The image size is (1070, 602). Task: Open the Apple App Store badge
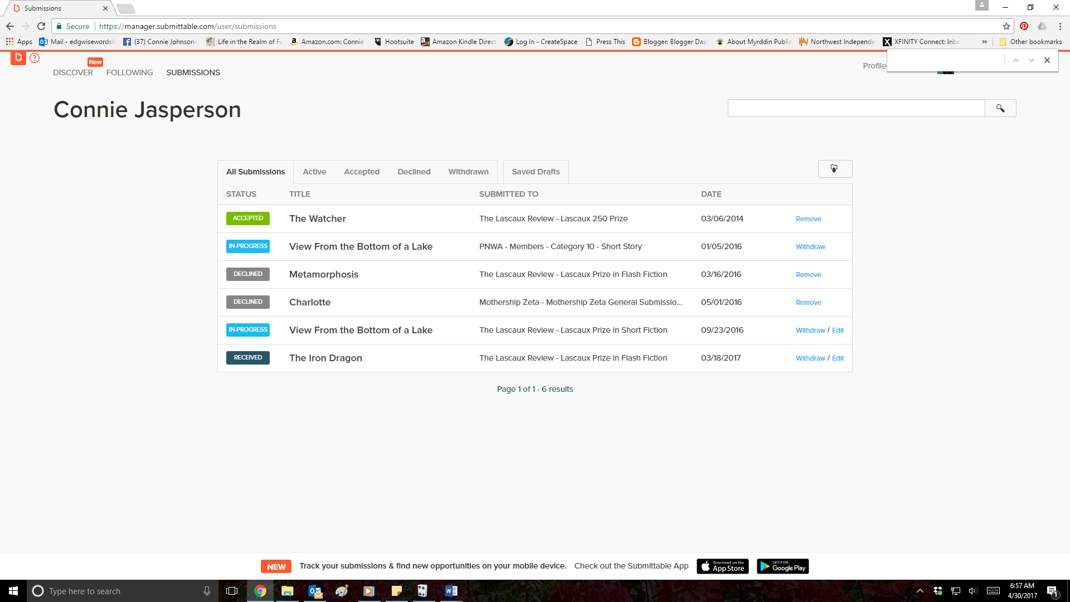(722, 566)
